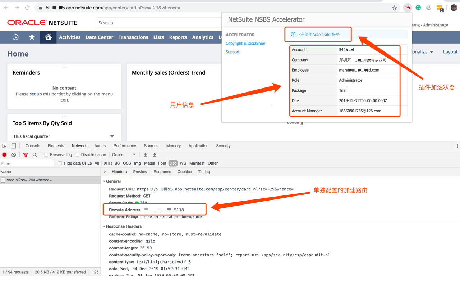The image size is (460, 288).
Task: Open the Personalize dropdown
Action: (x=423, y=52)
